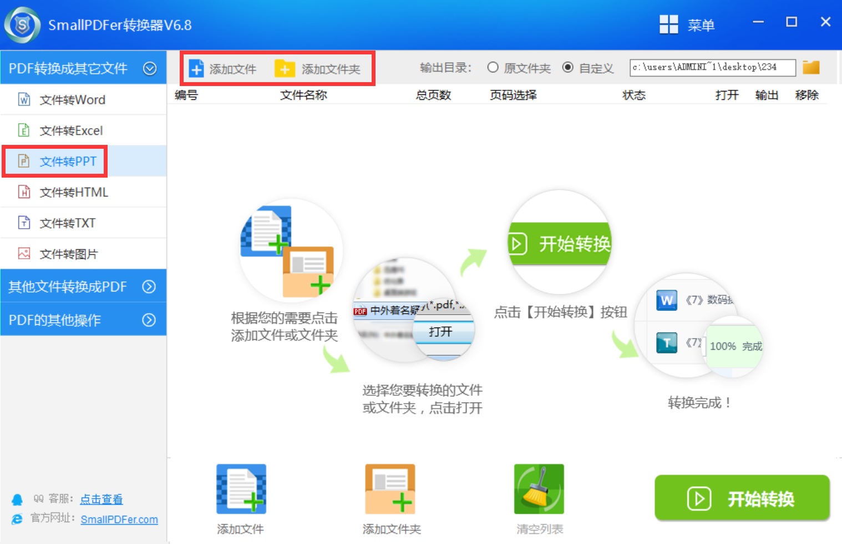Image resolution: width=842 pixels, height=544 pixels.
Task: Click the 输出 column header
Action: pos(767,95)
